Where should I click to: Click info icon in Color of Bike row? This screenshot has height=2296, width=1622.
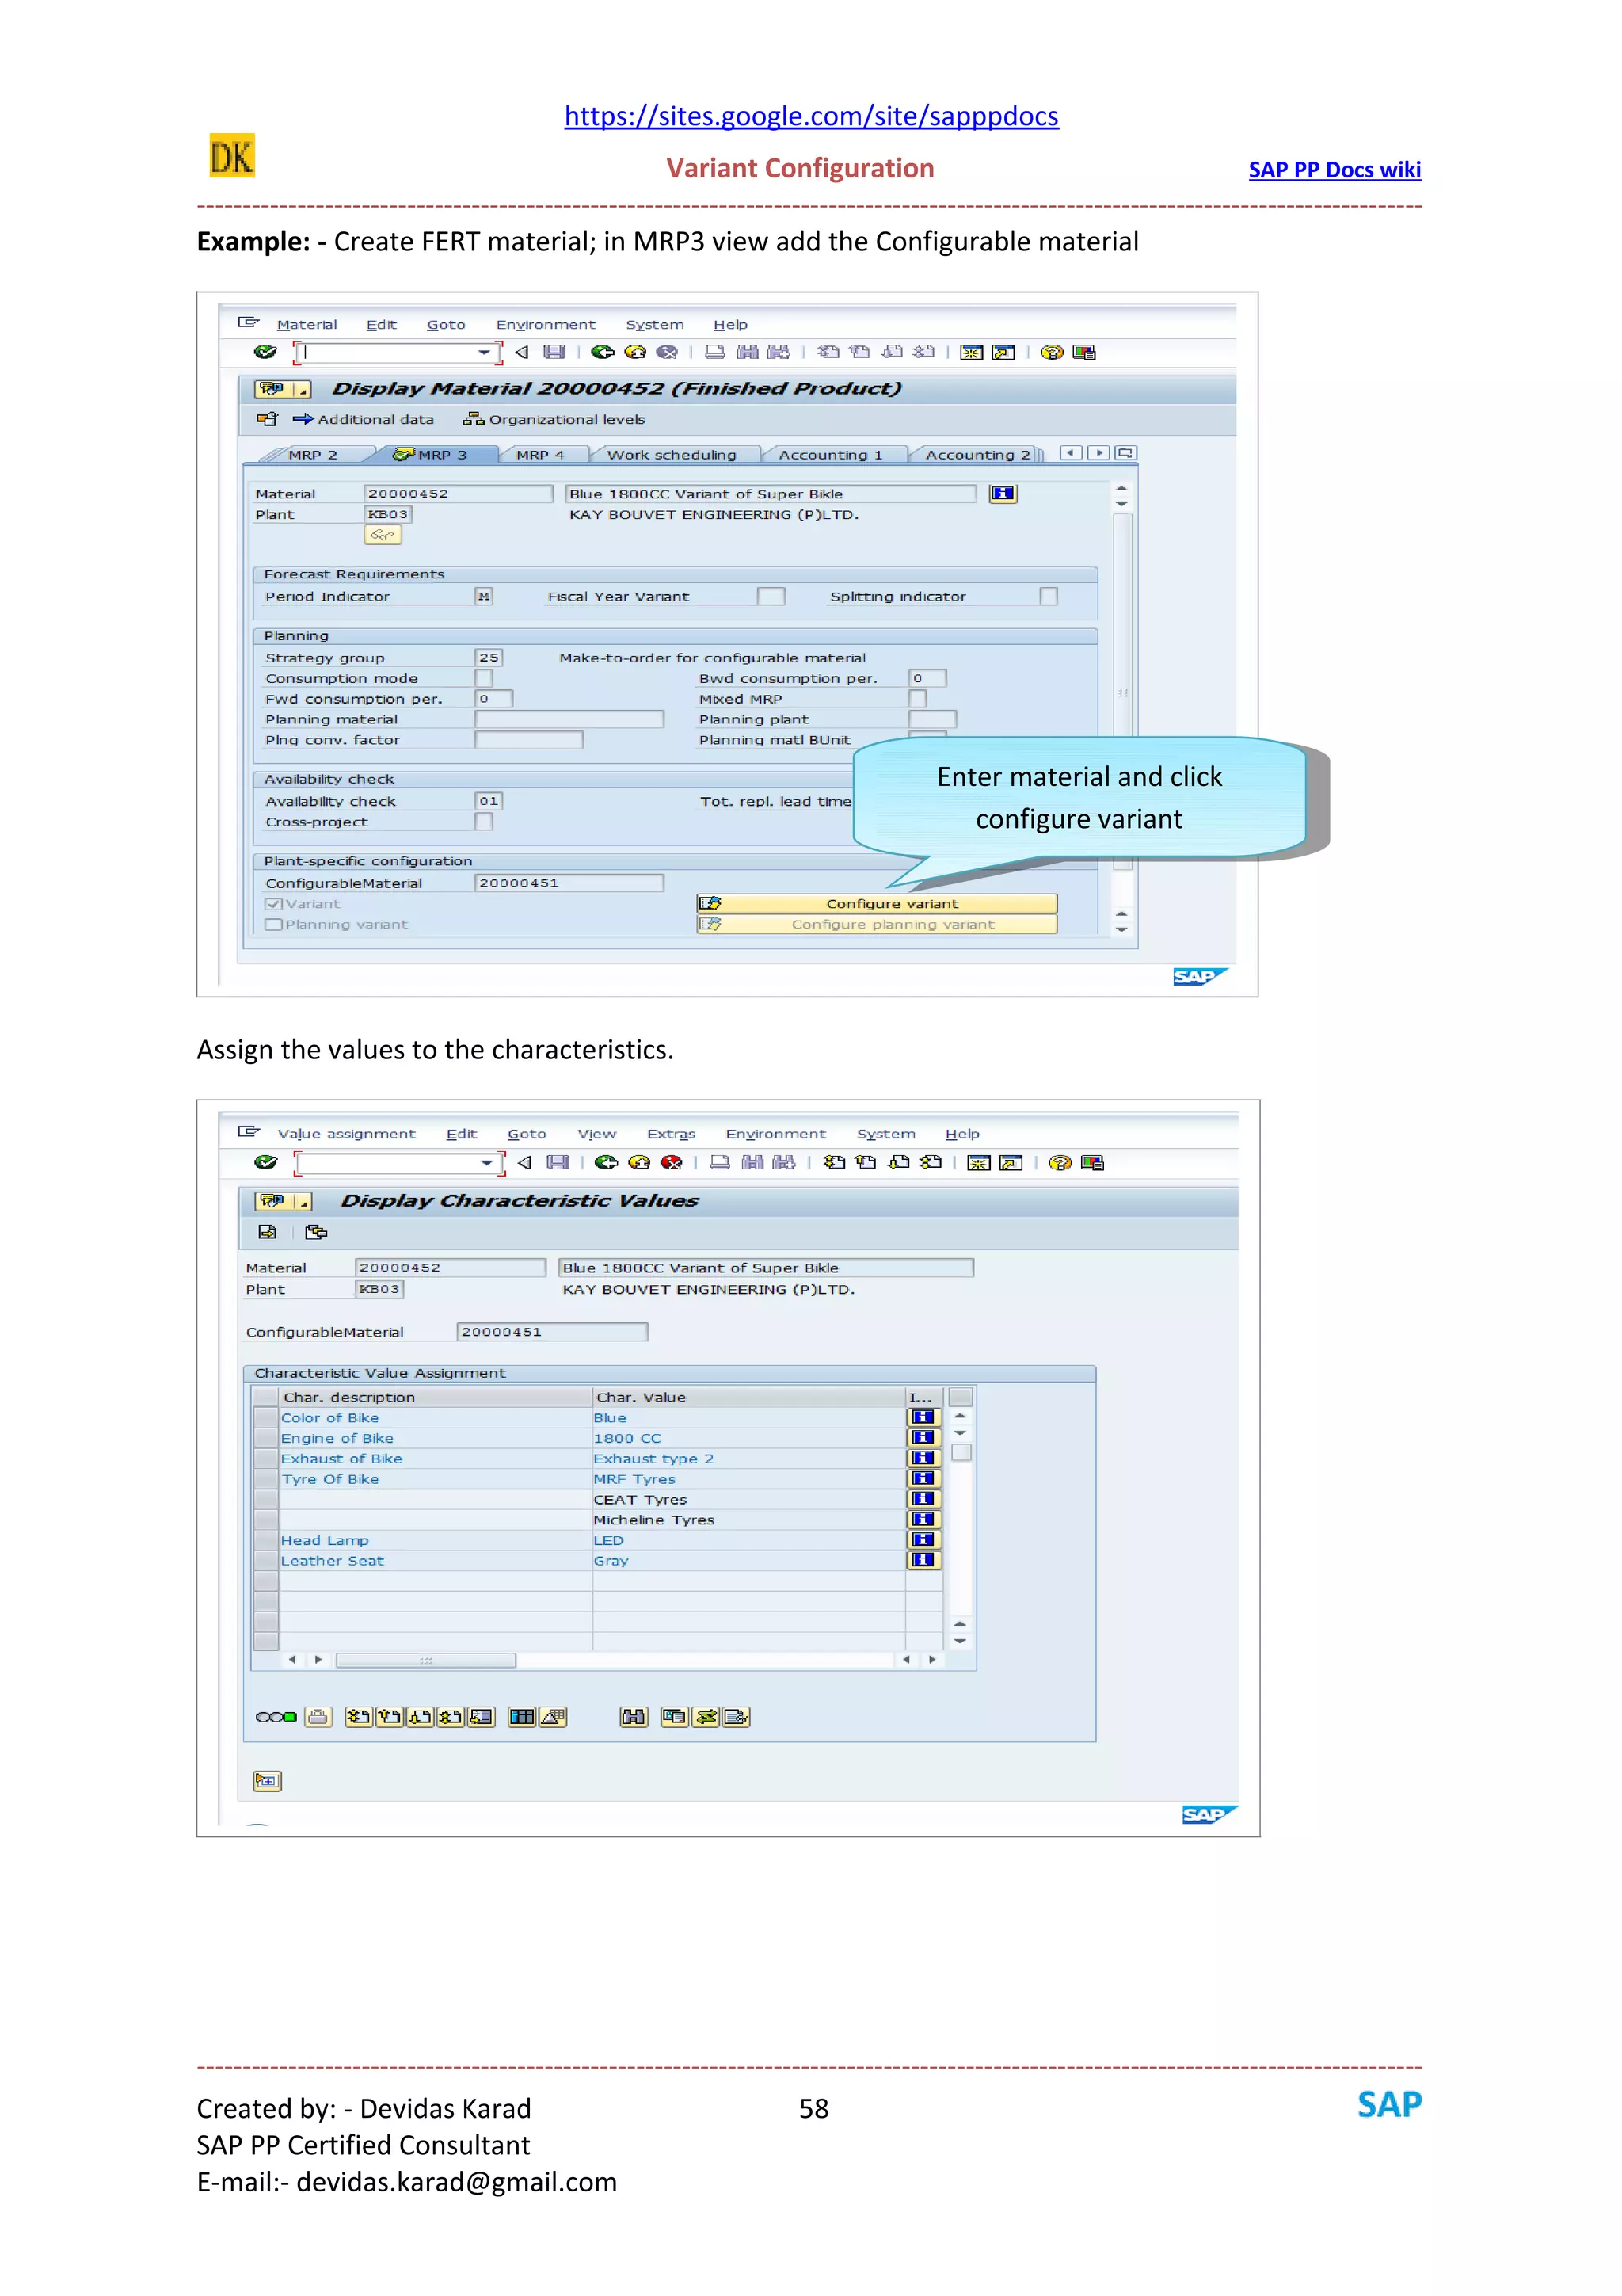click(923, 1417)
